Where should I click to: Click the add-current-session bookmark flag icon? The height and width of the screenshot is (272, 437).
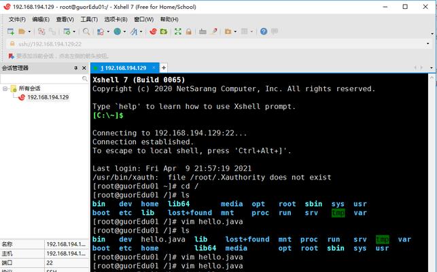[11, 56]
